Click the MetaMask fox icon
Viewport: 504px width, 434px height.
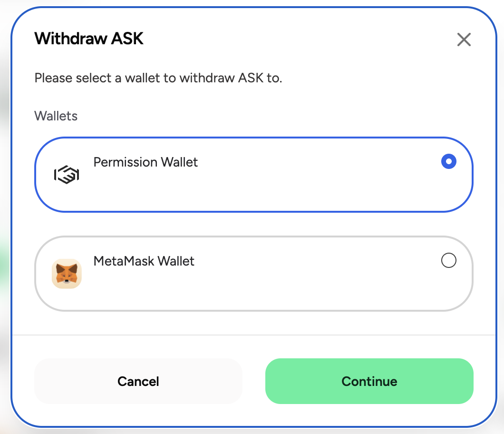[x=67, y=274]
